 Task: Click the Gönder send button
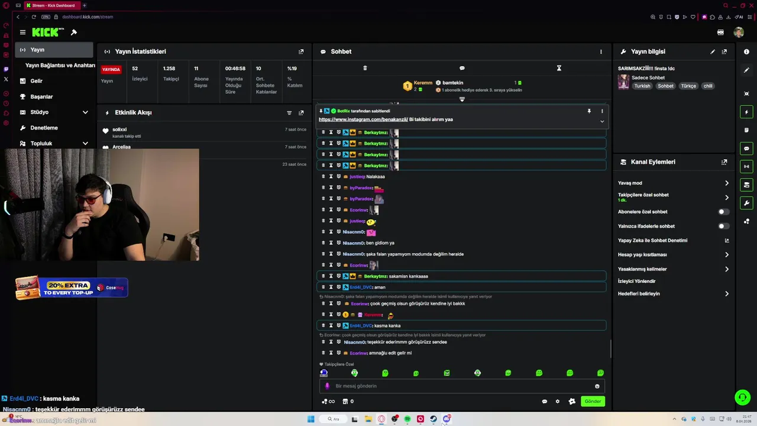pyautogui.click(x=593, y=401)
